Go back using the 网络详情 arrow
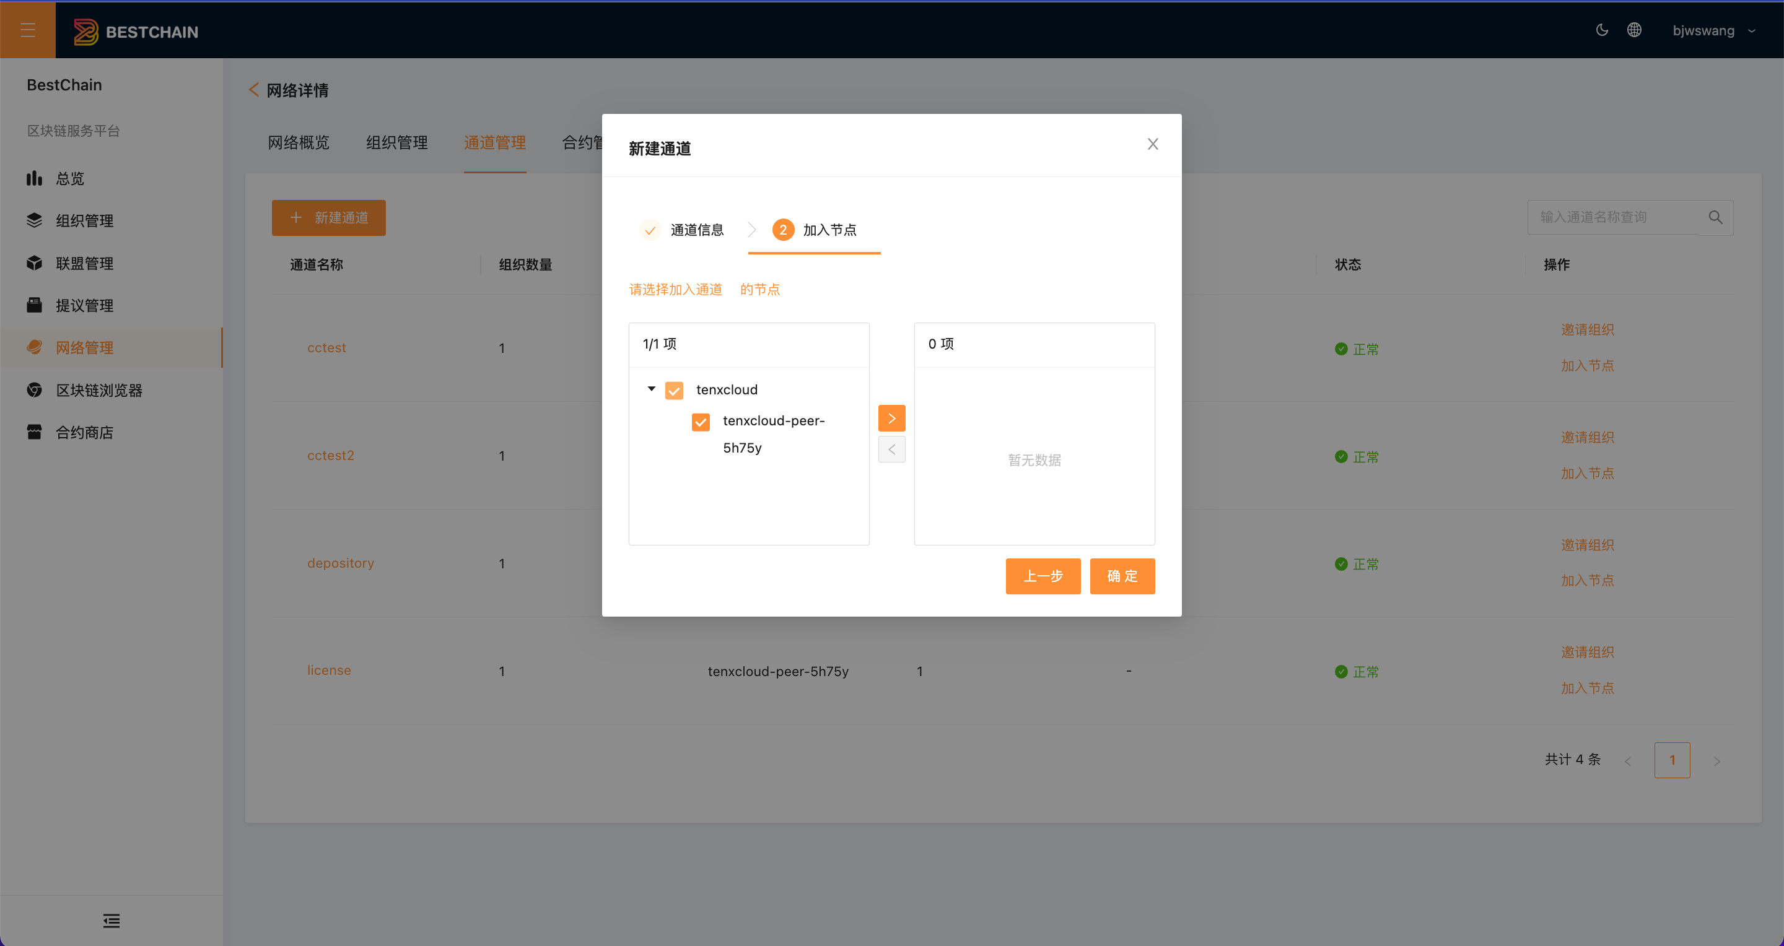Screen dimensions: 1784x946 (253, 90)
